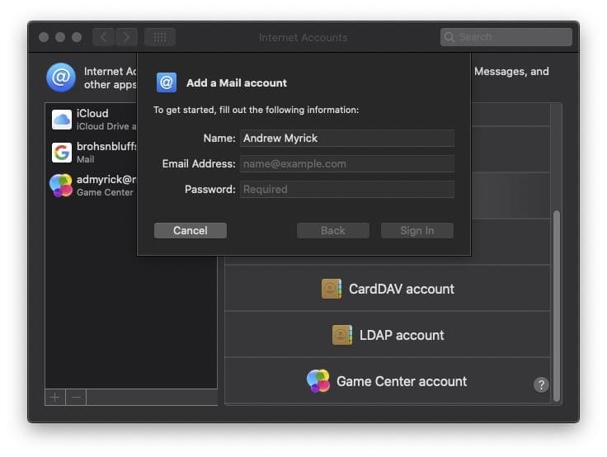Remove account using the minus button
Image resolution: width=607 pixels, height=457 pixels.
point(76,397)
